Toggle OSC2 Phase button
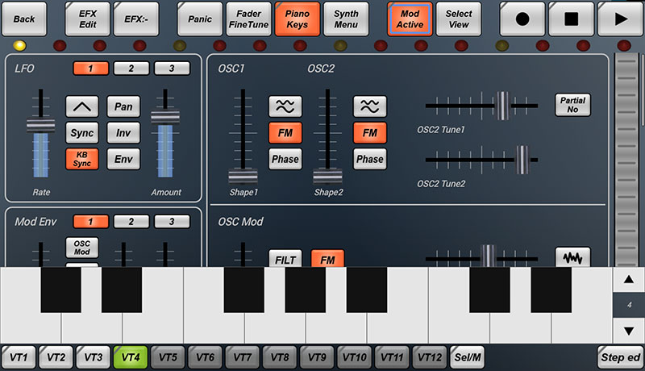 370,159
